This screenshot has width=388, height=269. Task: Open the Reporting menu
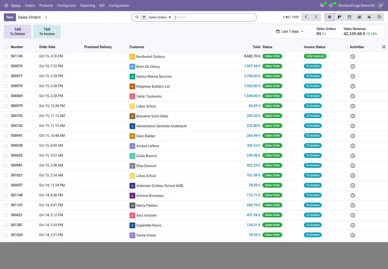point(88,5)
